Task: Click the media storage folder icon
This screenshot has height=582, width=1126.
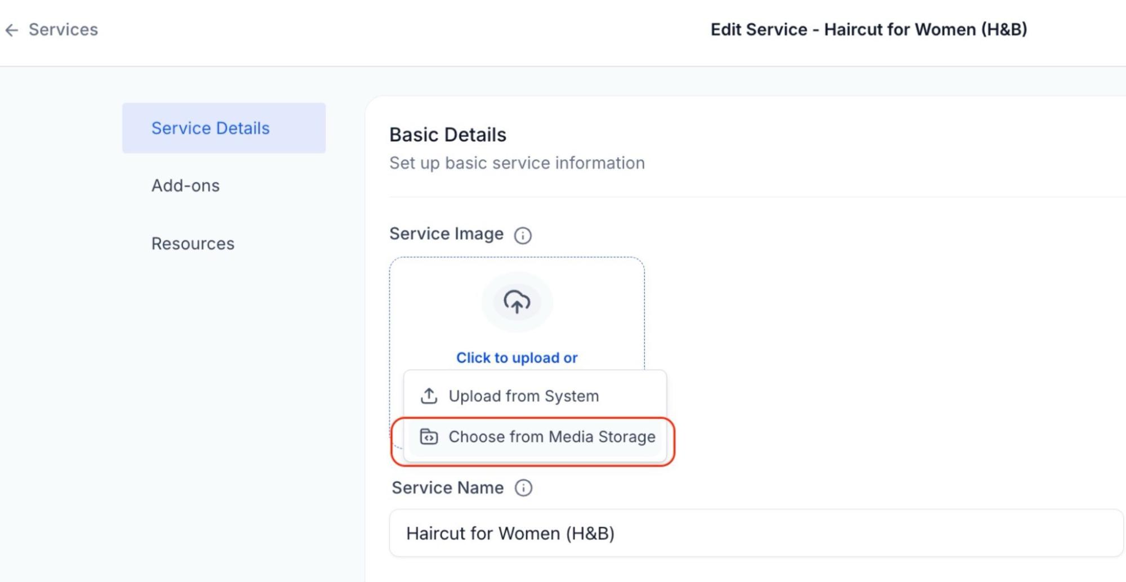Action: (x=429, y=437)
